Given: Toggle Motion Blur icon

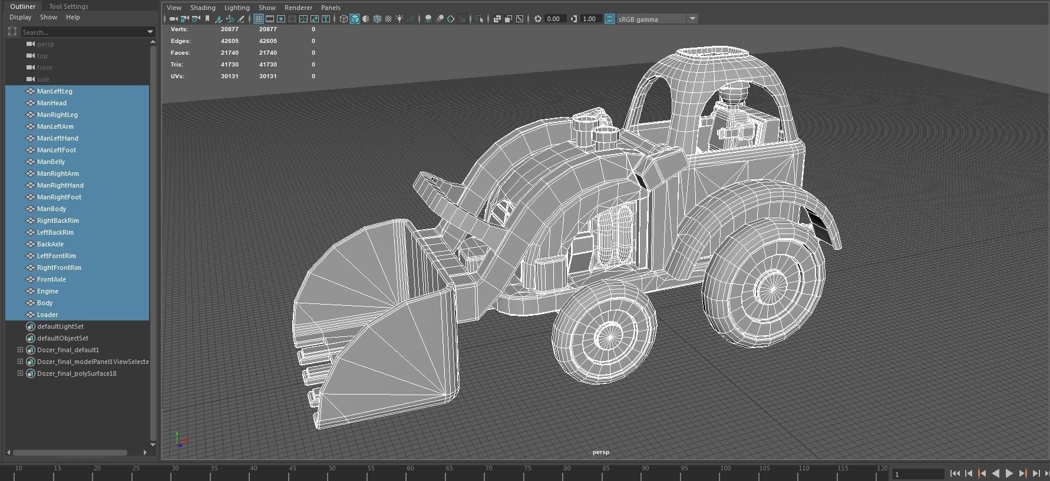Looking at the screenshot, I should [440, 19].
